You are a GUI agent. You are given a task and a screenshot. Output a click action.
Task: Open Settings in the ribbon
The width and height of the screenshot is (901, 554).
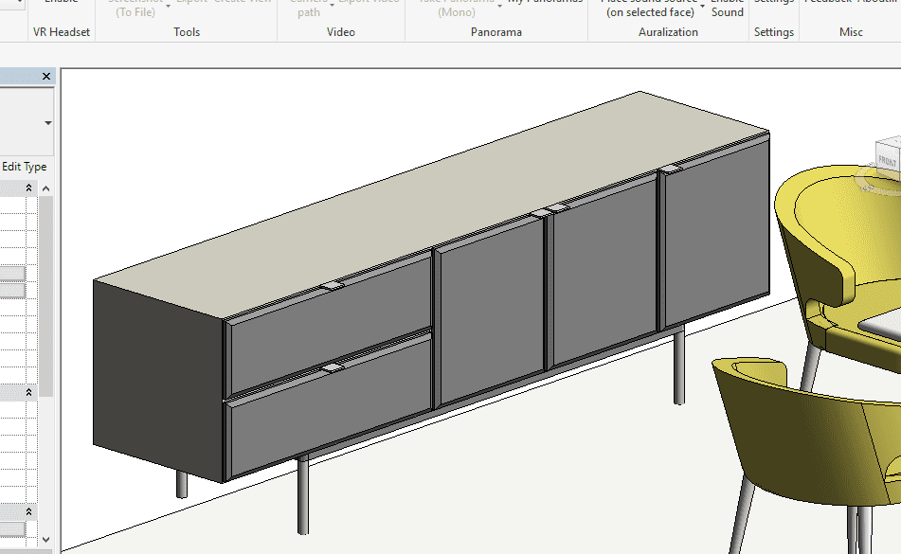point(773,9)
